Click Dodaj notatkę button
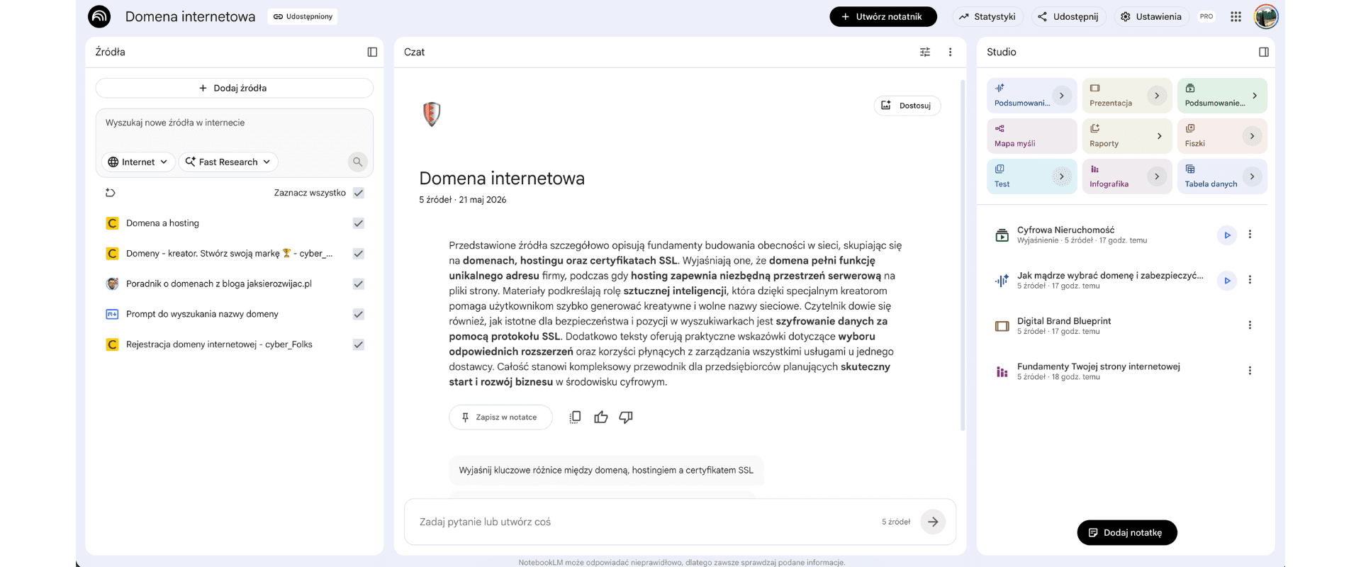Screen dimensions: 1361x567 (x=1127, y=532)
